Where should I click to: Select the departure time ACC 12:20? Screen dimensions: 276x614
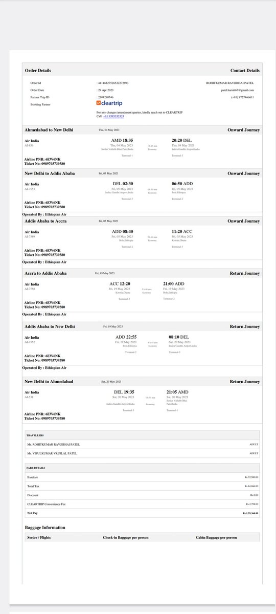tap(120, 283)
